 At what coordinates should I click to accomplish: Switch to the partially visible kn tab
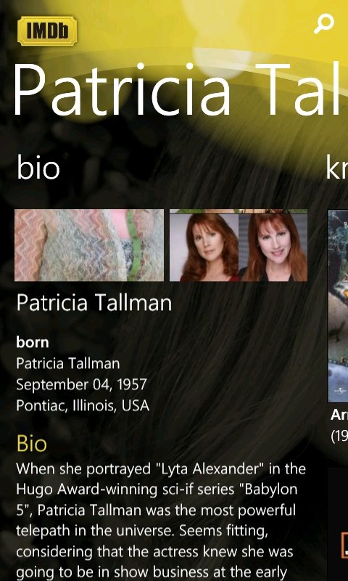click(x=336, y=168)
